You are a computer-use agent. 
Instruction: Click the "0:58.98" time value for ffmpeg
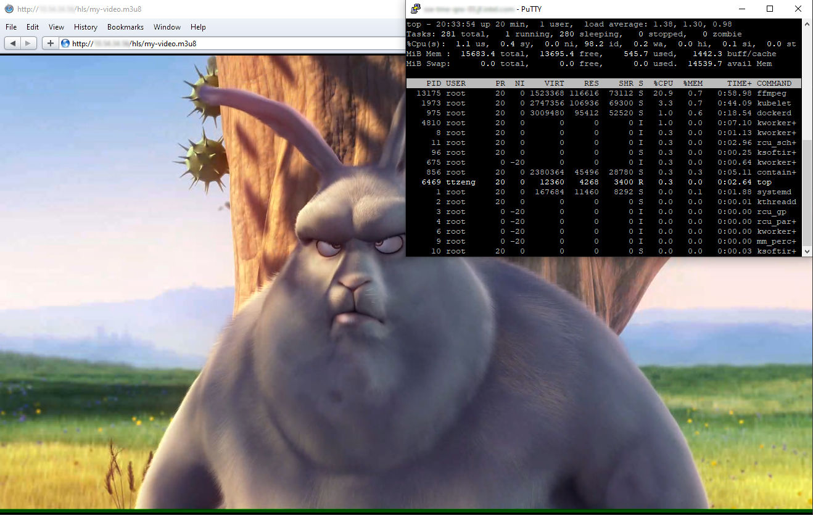(735, 93)
